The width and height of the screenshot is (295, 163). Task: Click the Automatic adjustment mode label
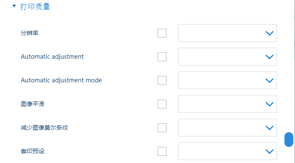[61, 80]
